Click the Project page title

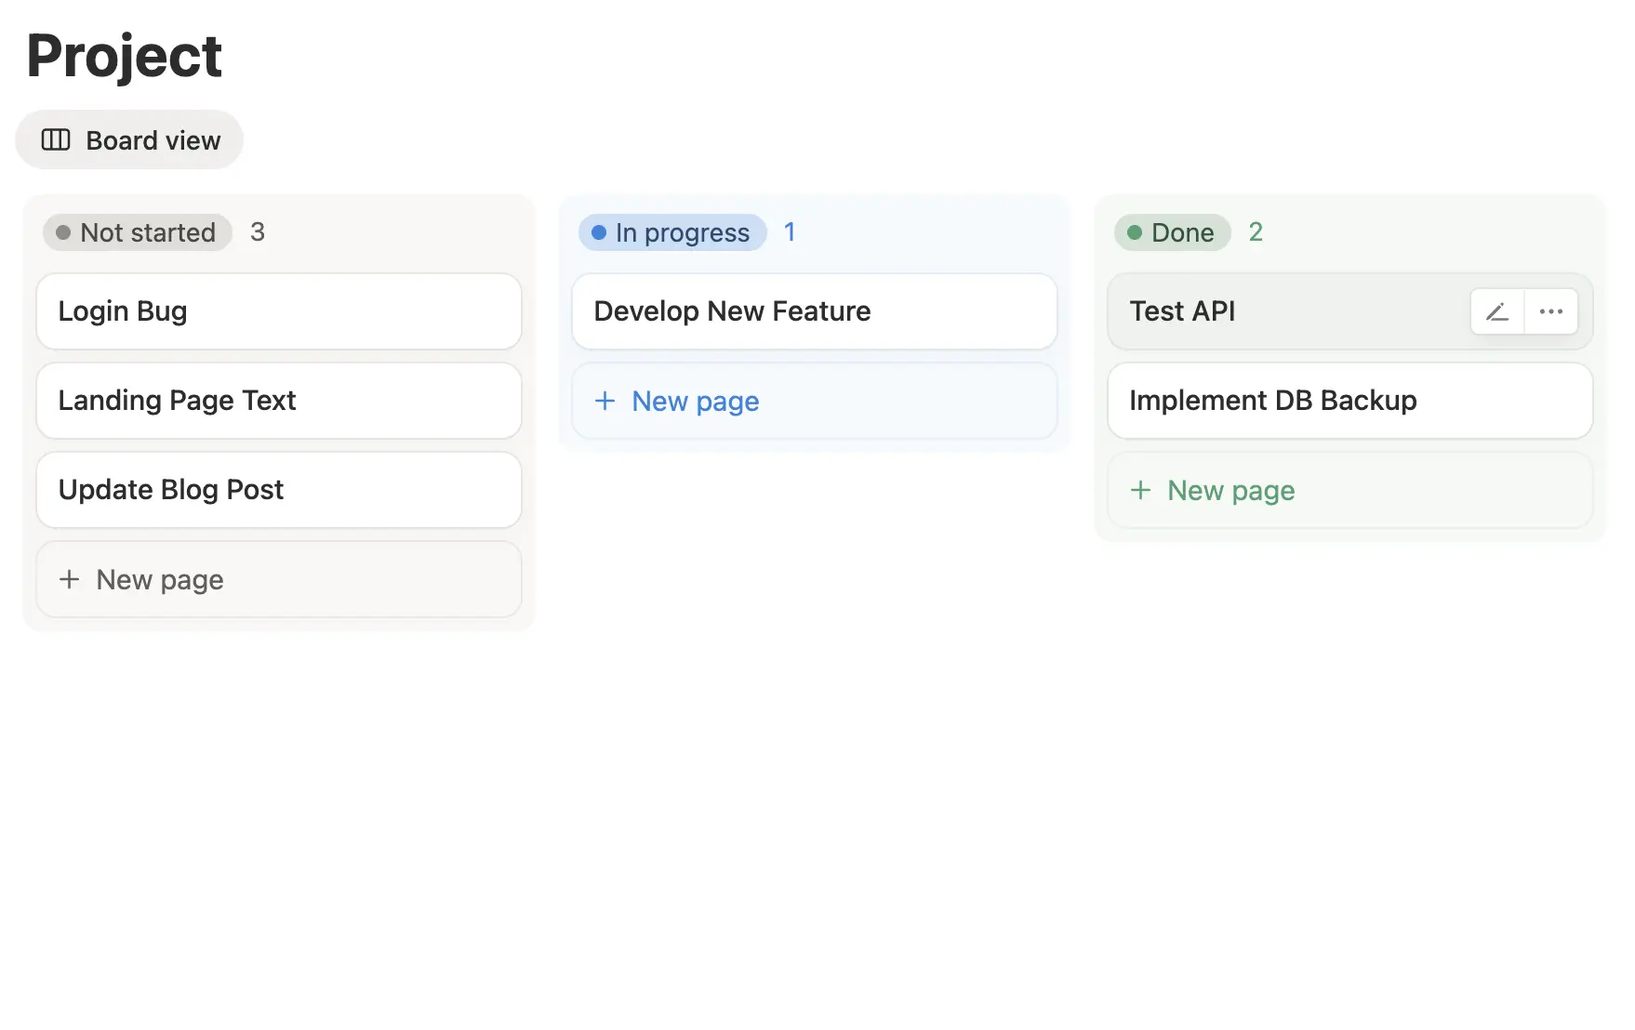pyautogui.click(x=124, y=56)
